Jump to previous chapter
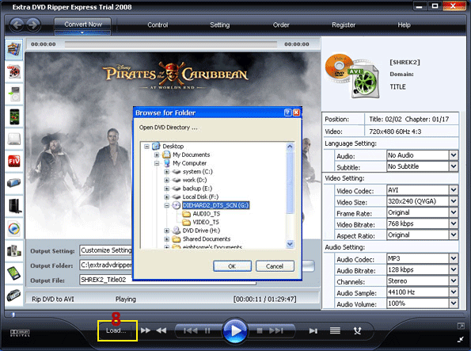Screen dimensions: 471x351 coord(191,331)
